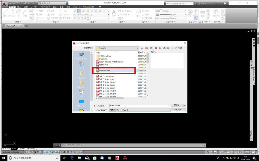Expand the Draw panel title in ribbon
Screen dimensions: 259x161
pyautogui.click(x=18, y=22)
